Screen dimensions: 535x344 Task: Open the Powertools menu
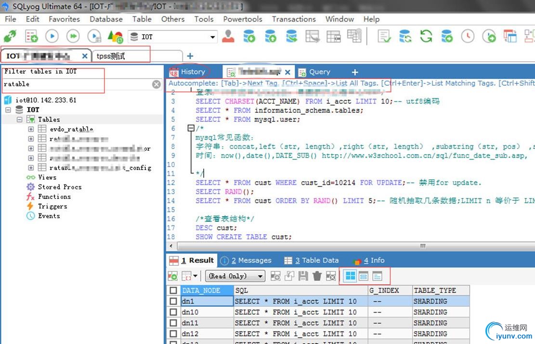242,19
